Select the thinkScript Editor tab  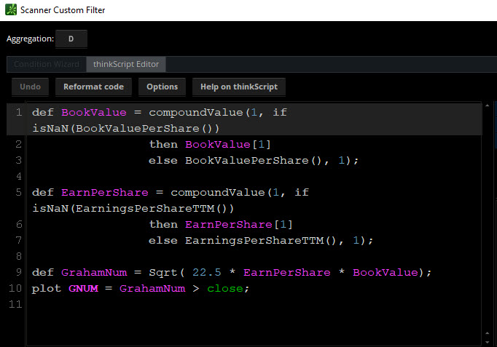127,65
